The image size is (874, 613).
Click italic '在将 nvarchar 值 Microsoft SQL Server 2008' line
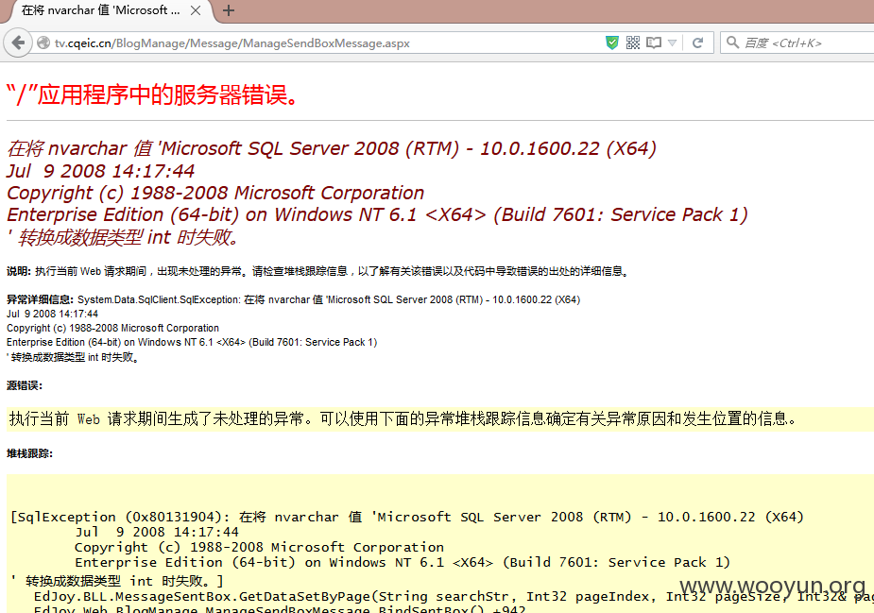pos(332,148)
